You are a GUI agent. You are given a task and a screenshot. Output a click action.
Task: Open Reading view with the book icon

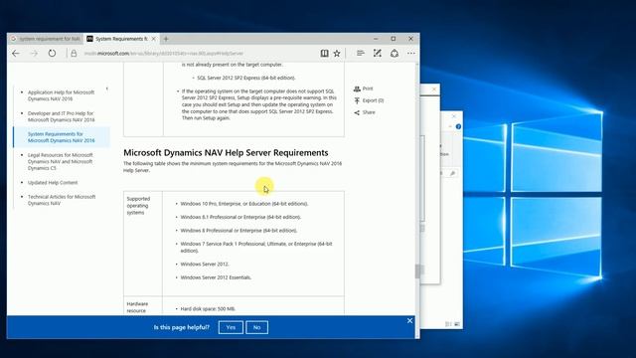click(x=325, y=53)
